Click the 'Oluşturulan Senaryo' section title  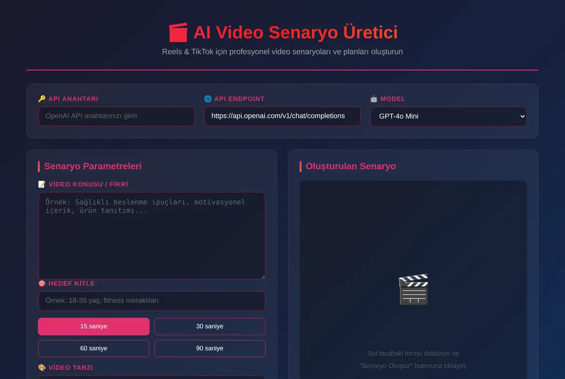pos(351,166)
